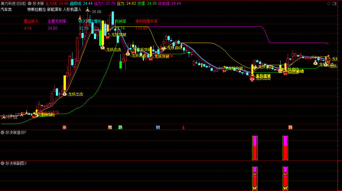Click the second signal bar in 好决策副图3
Image resolution: width=342 pixels, height=191 pixels.
285,178
